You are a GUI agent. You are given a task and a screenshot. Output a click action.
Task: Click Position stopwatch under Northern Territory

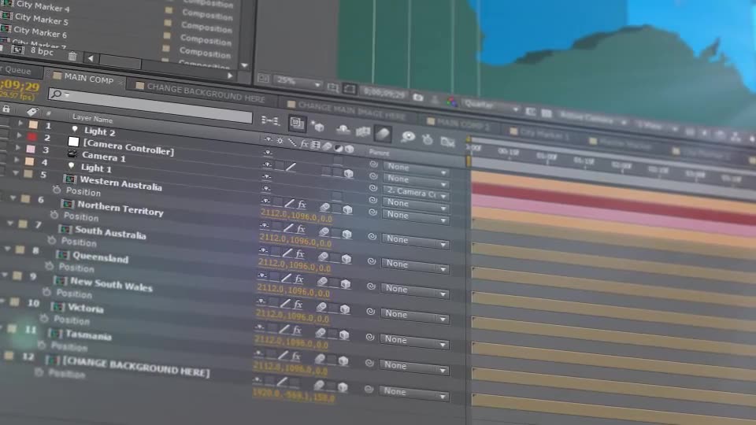pos(54,215)
